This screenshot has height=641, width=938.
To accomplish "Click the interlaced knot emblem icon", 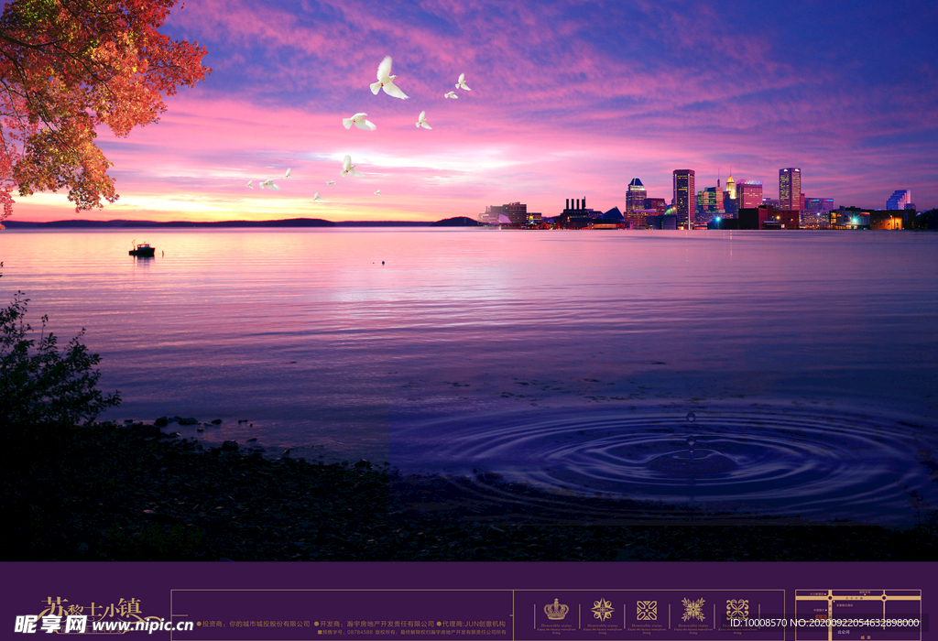I will pos(737,610).
